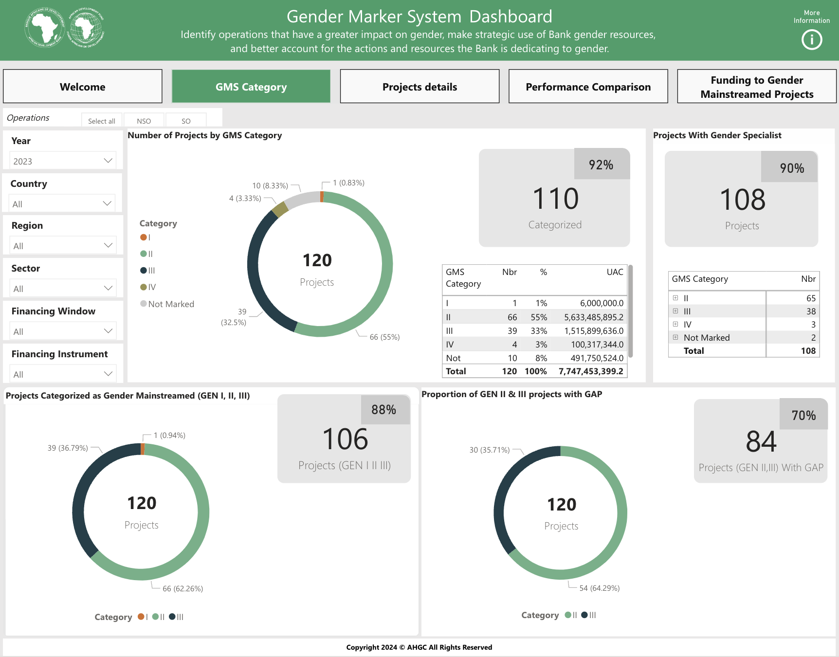The height and width of the screenshot is (657, 839).
Task: Switch to the Projects details tab
Action: click(x=419, y=87)
